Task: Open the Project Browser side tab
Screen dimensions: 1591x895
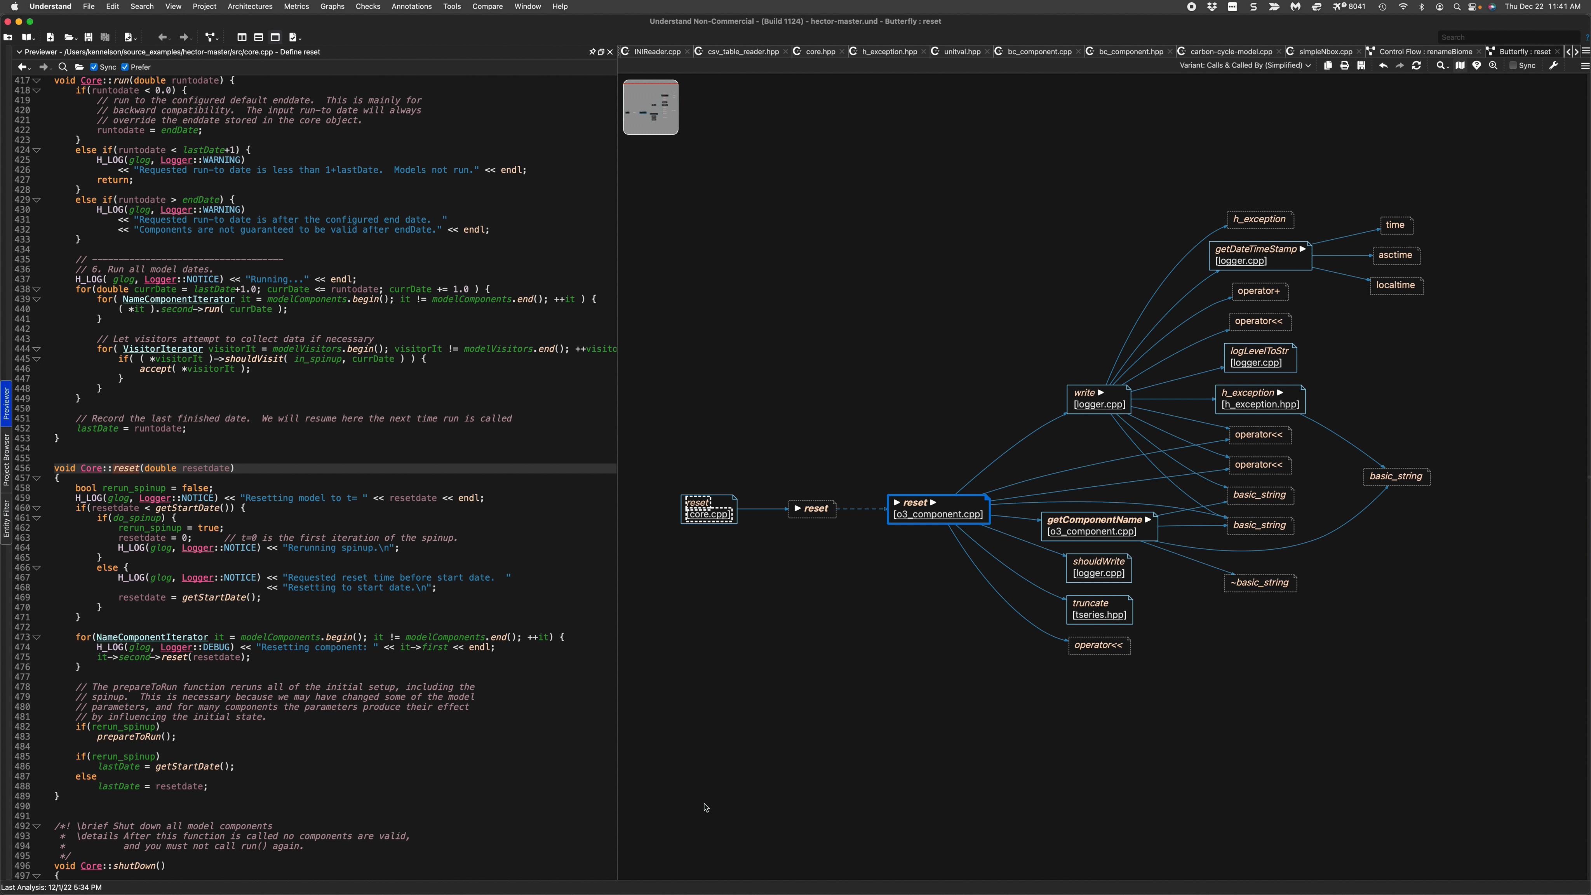Action: [x=6, y=460]
